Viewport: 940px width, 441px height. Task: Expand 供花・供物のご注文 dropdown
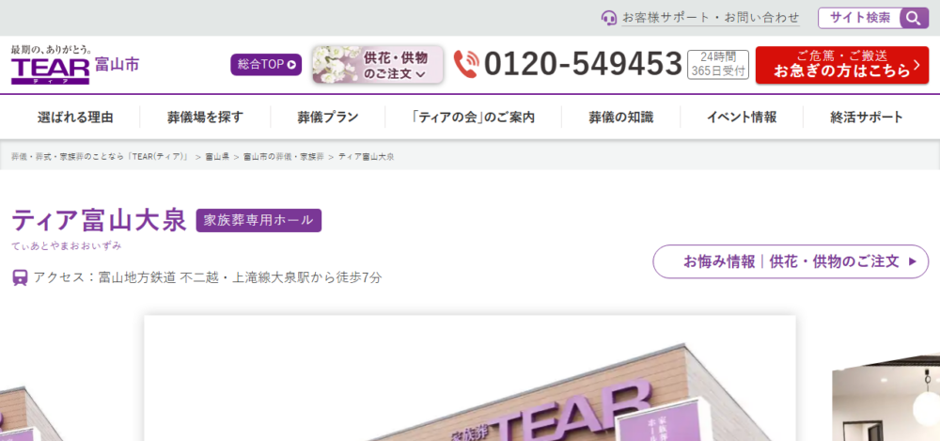(x=378, y=65)
